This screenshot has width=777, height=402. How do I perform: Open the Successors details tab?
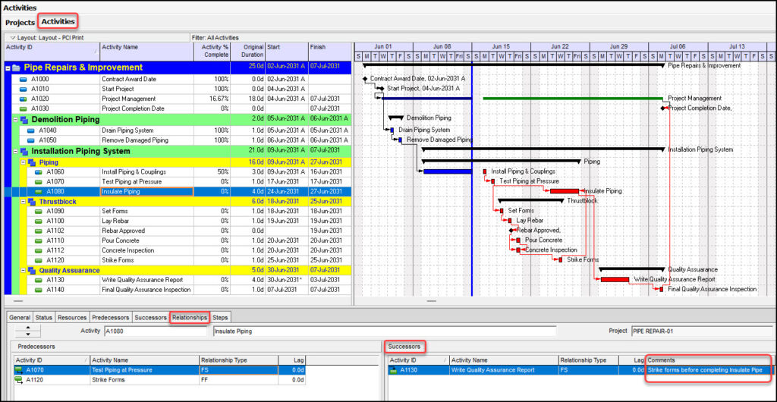click(x=150, y=318)
